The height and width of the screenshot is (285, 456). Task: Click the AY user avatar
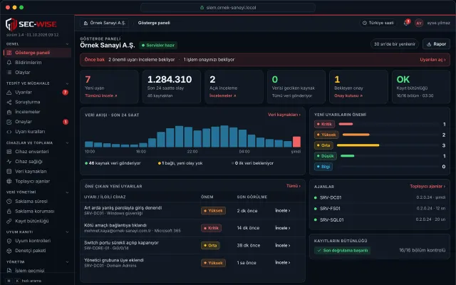point(419,23)
